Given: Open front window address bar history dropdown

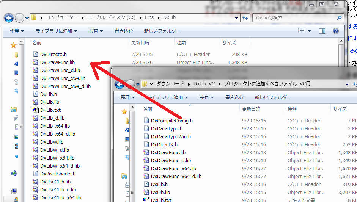Looking at the screenshot, I should (x=347, y=84).
